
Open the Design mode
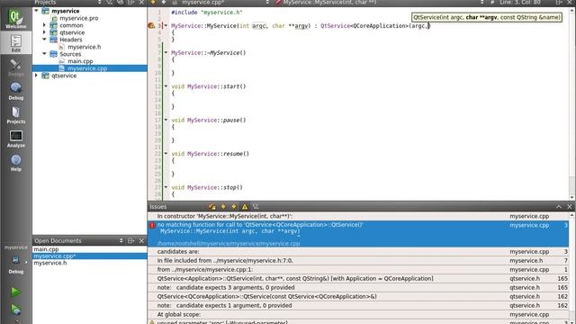pos(16,67)
